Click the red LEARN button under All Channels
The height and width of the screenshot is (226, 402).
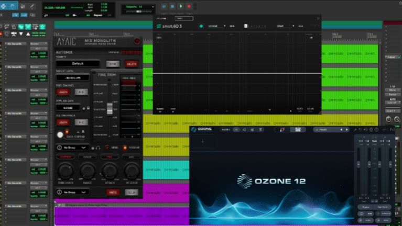[63, 122]
